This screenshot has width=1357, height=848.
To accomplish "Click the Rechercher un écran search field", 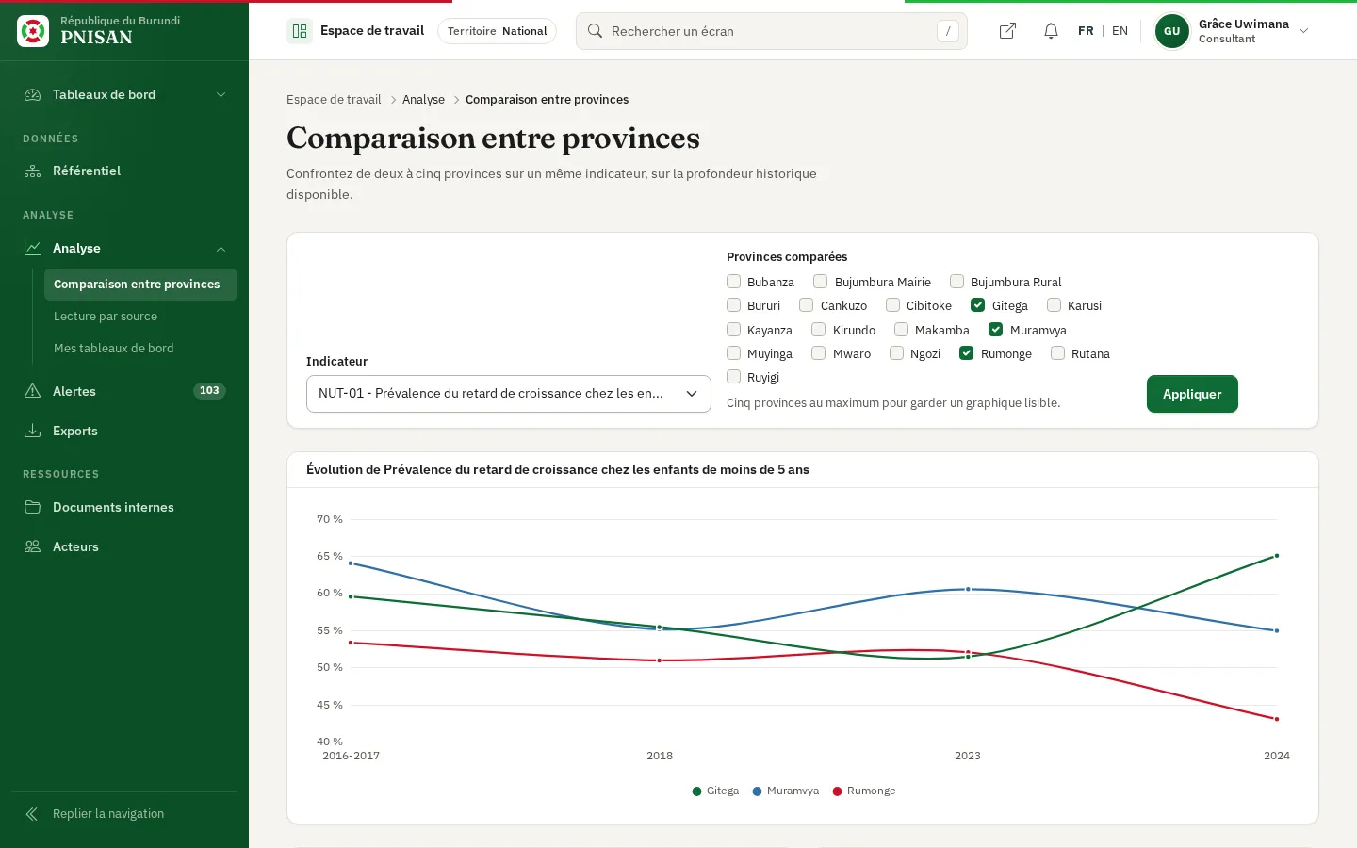I will (x=772, y=31).
